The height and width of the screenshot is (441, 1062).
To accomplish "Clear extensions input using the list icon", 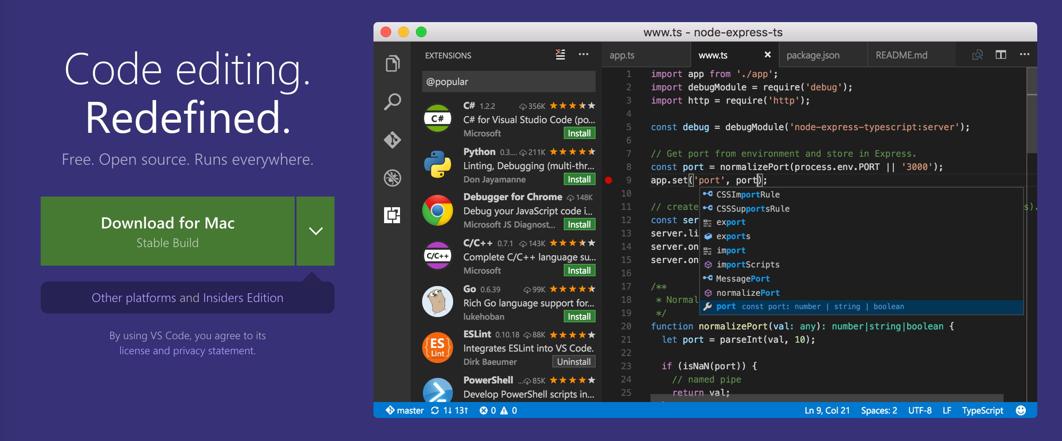I will pos(560,54).
